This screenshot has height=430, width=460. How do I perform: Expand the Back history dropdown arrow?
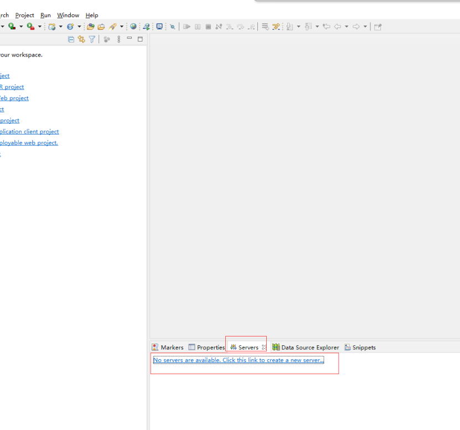click(347, 27)
